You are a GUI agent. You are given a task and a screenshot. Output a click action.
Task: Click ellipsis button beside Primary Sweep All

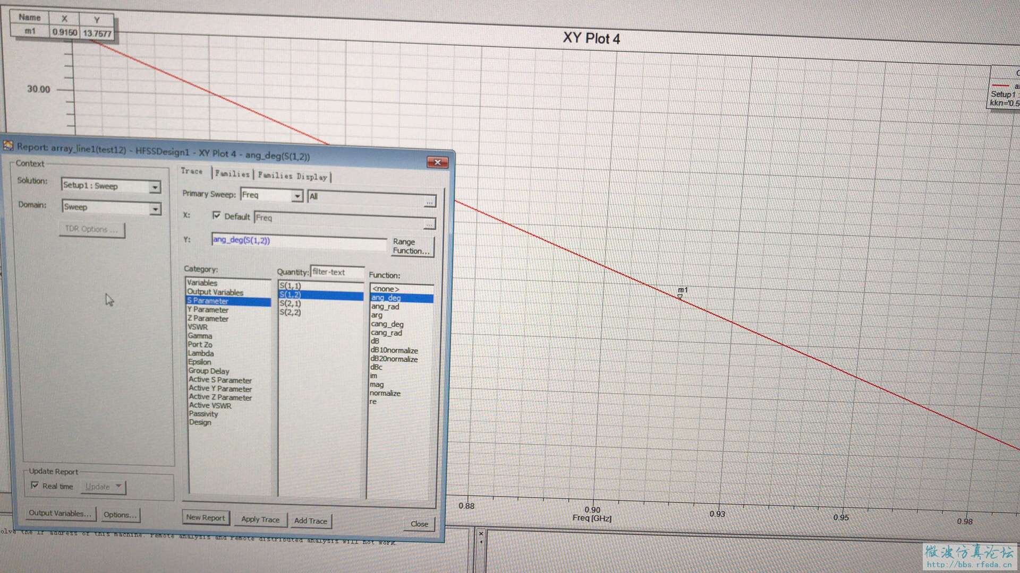pos(430,202)
